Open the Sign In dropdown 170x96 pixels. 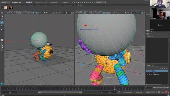click(101, 2)
